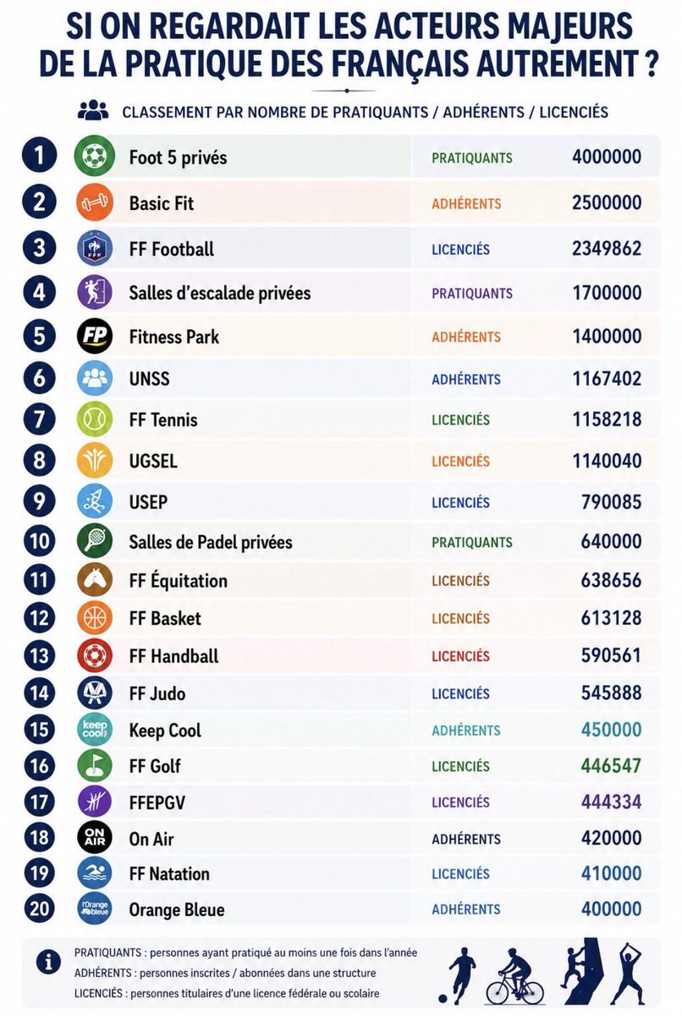Click the rank 20 number badge

(x=39, y=909)
